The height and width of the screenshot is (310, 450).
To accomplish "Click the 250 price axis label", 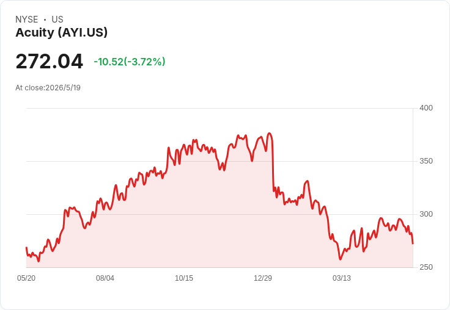I will tap(426, 267).
